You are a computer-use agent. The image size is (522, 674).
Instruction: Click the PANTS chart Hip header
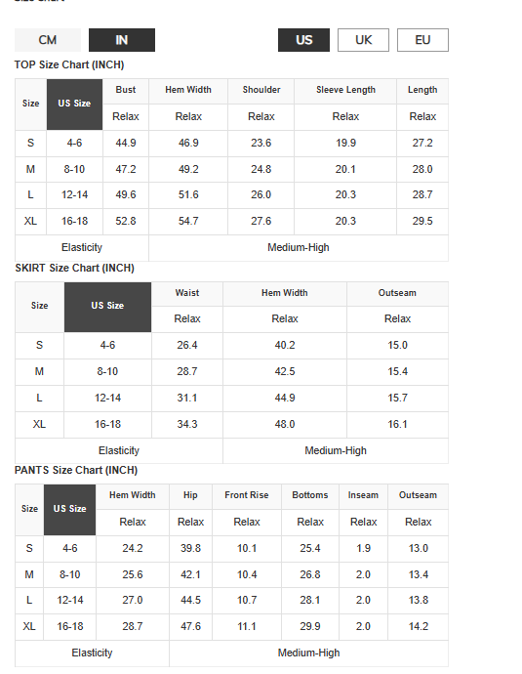190,495
